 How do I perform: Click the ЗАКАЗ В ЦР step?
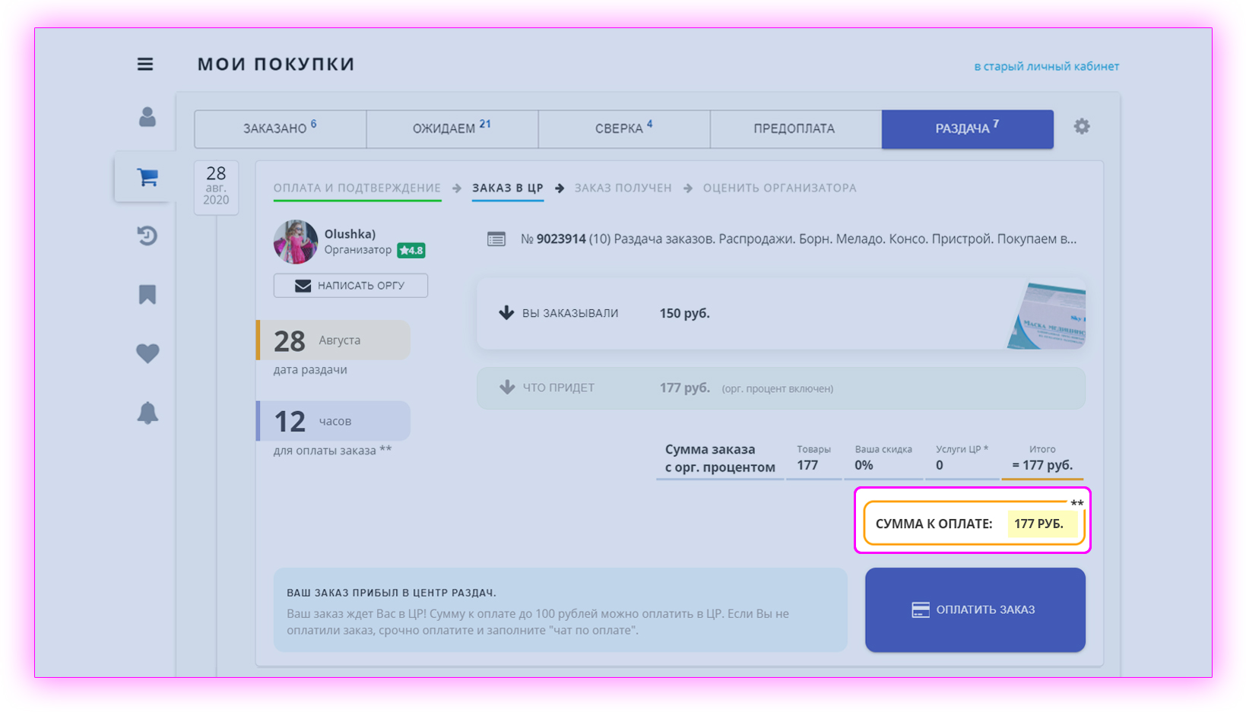(x=508, y=188)
